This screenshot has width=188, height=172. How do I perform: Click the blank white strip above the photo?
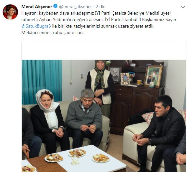(104, 50)
